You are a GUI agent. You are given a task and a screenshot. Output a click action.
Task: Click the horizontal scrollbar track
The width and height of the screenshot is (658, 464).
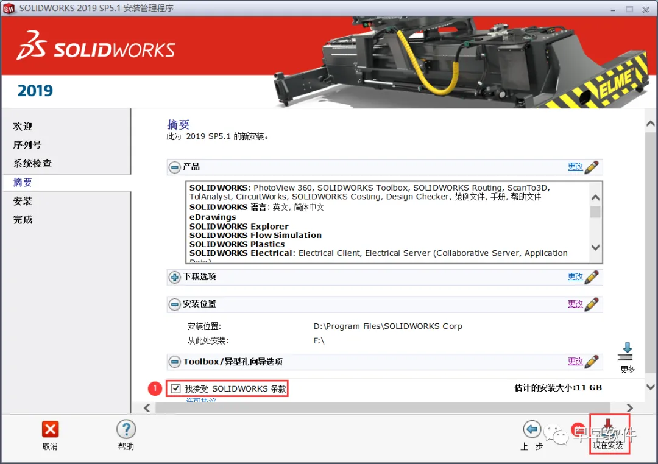pos(383,408)
